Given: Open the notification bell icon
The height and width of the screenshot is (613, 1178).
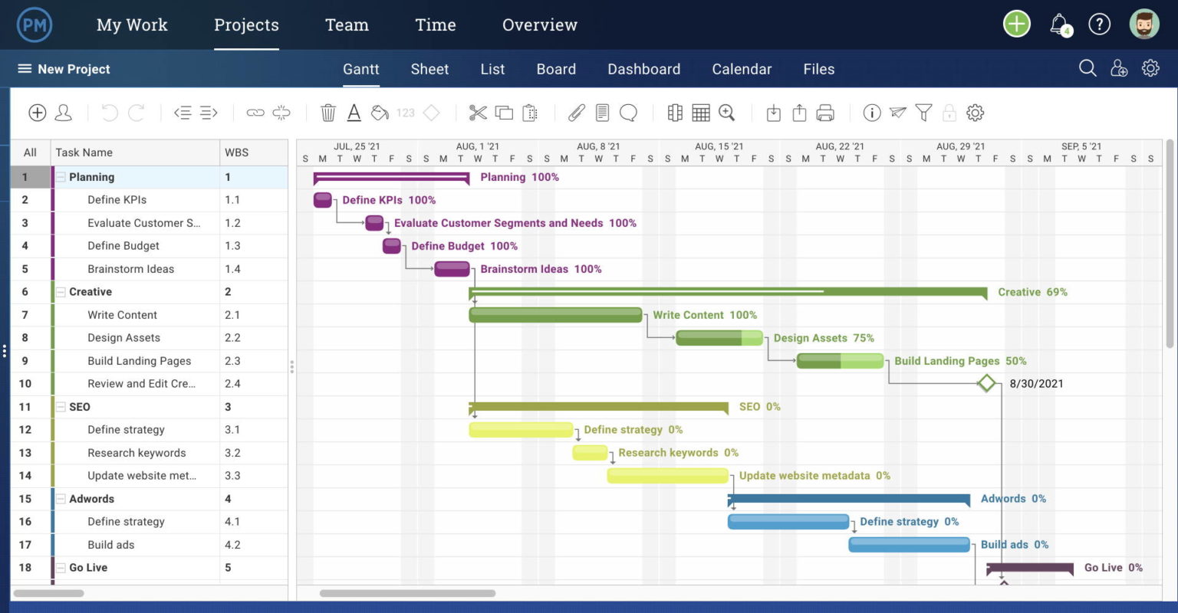Looking at the screenshot, I should tap(1059, 25).
